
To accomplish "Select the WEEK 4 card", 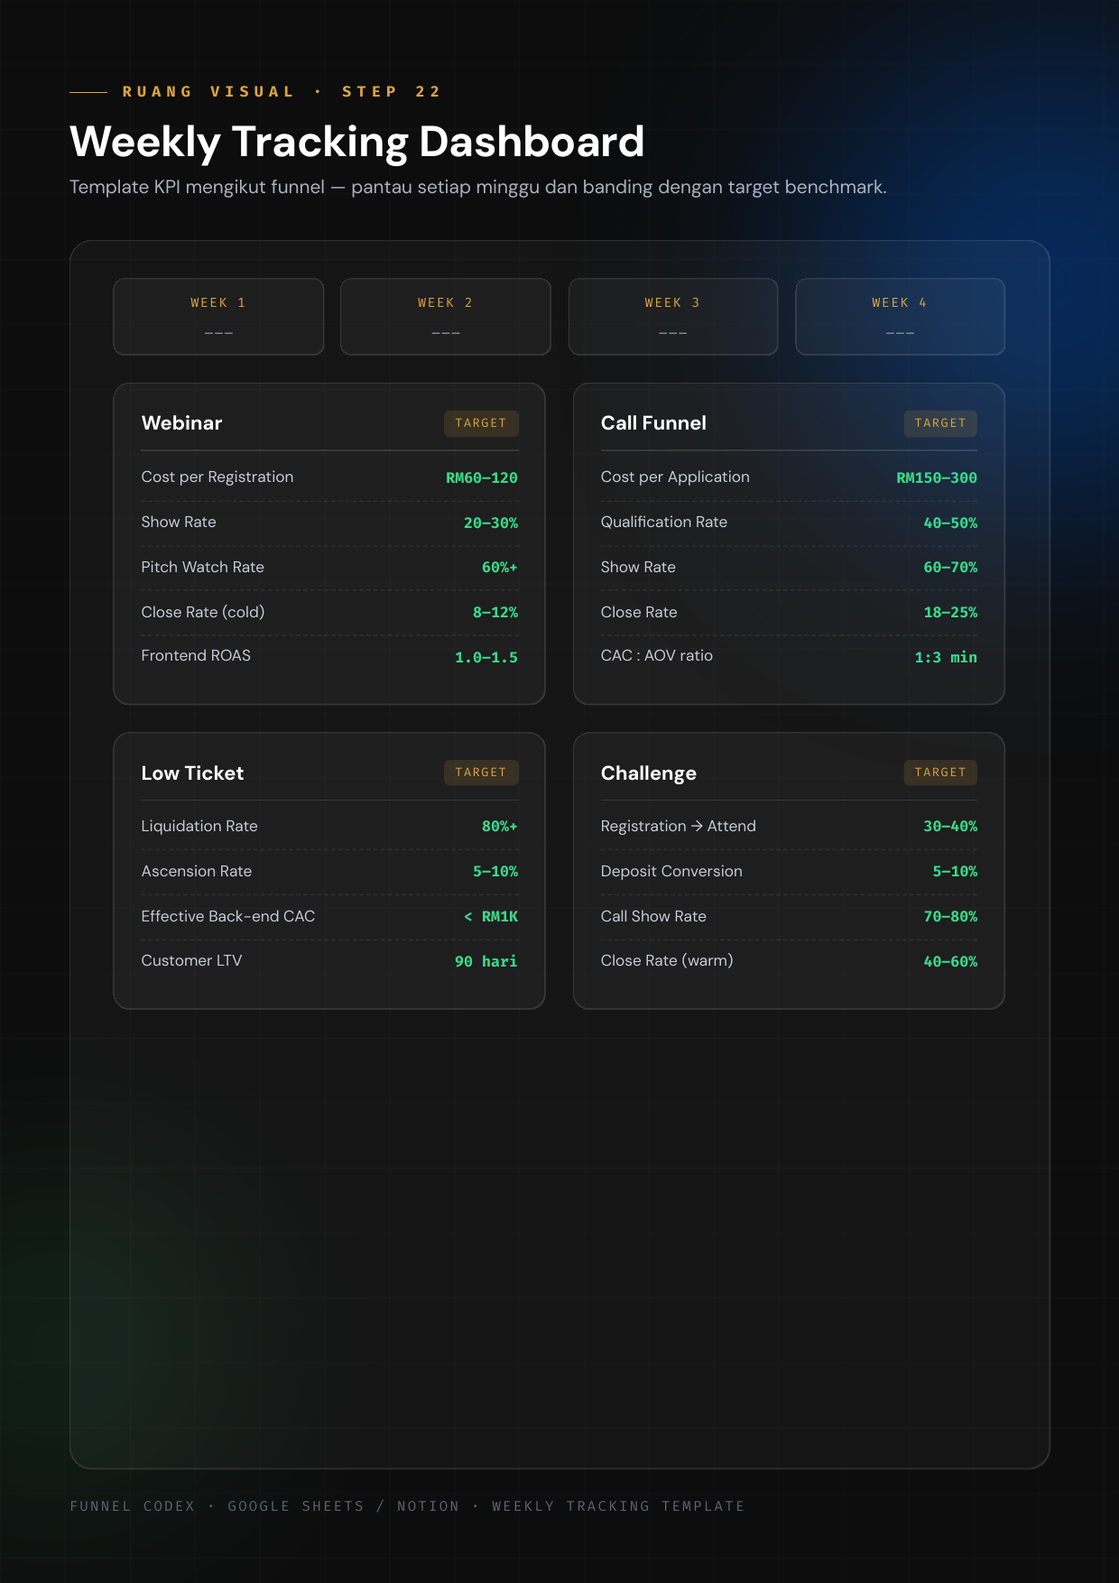I will tap(900, 317).
